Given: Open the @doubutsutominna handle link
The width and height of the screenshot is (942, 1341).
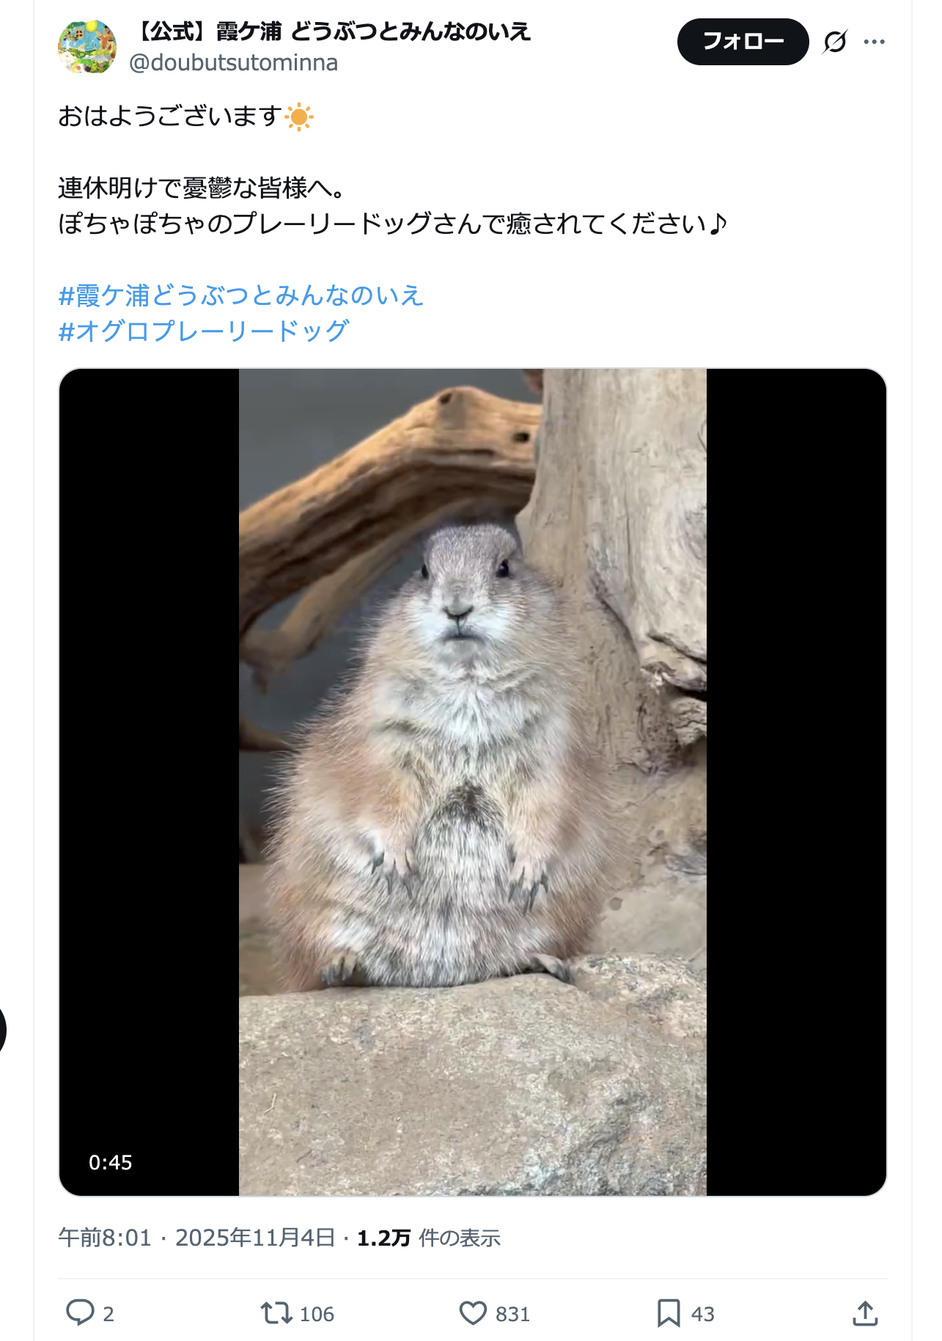Looking at the screenshot, I should pyautogui.click(x=233, y=63).
